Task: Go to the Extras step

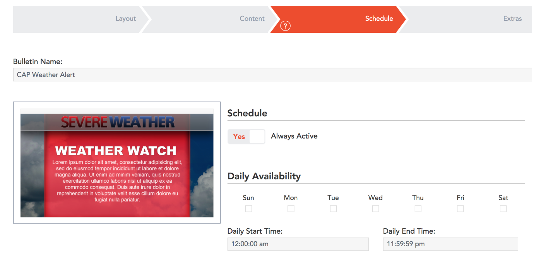Action: click(512, 18)
